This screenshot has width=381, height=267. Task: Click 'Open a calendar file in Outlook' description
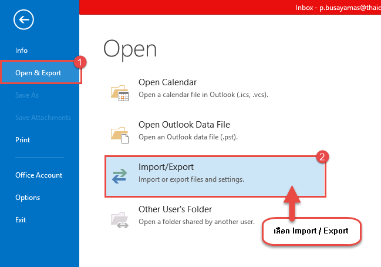(203, 95)
